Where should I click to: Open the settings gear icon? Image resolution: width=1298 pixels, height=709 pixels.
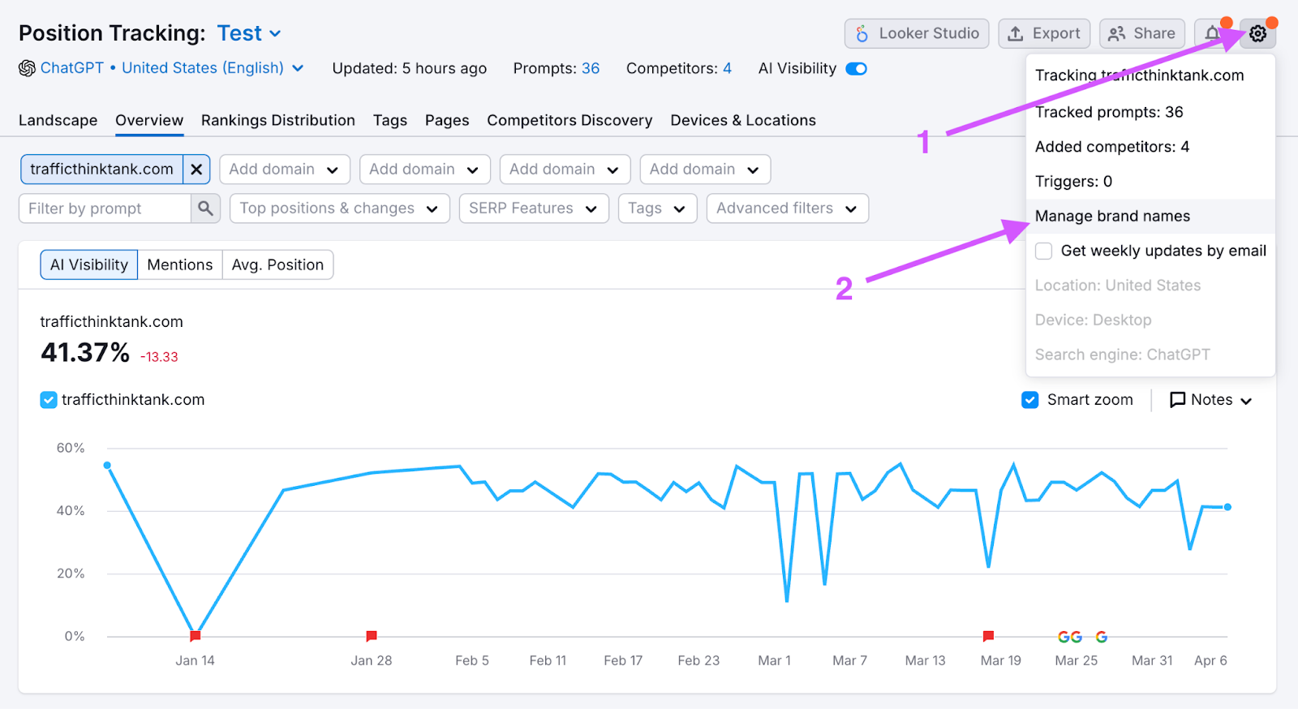pyautogui.click(x=1257, y=33)
